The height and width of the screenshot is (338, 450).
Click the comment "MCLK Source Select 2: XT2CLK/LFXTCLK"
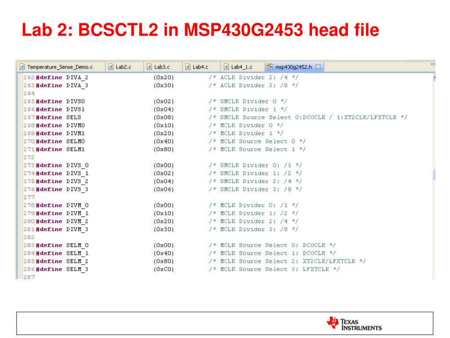coord(287,261)
